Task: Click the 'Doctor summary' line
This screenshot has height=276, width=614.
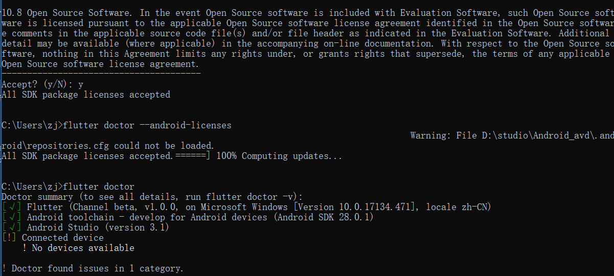Action: 152,197
